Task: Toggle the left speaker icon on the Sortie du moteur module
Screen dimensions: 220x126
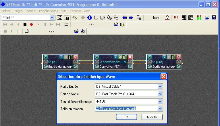Action: (150, 66)
